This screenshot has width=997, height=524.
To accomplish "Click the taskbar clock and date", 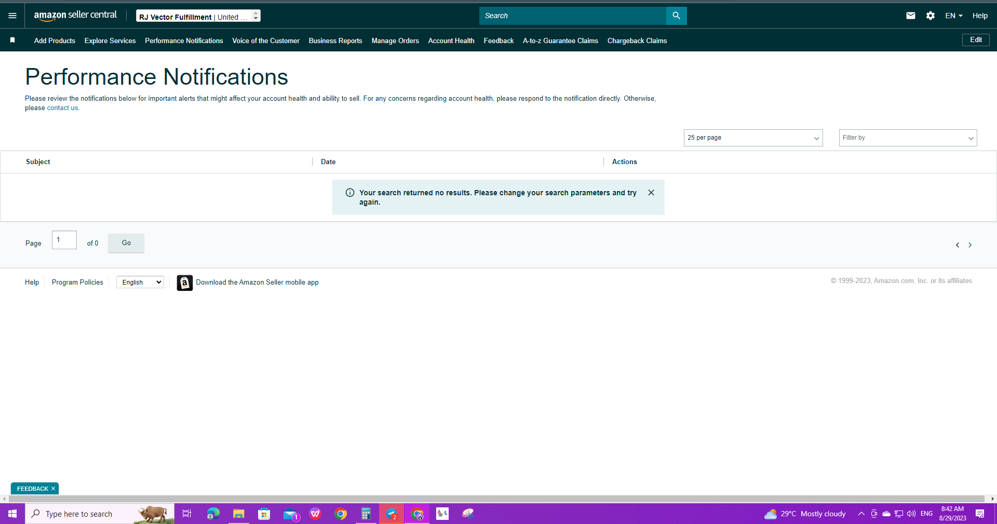I will coord(952,514).
